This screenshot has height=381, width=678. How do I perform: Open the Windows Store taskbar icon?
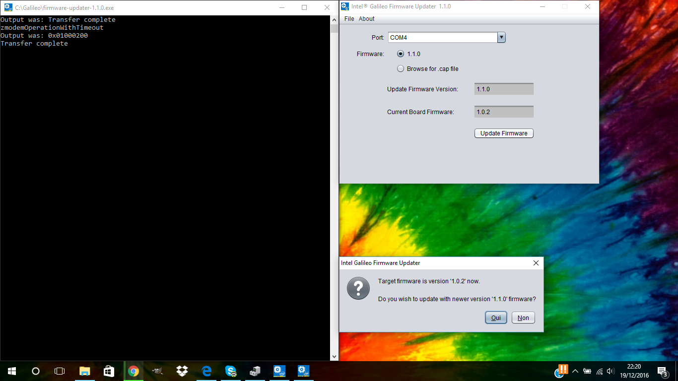coord(109,371)
